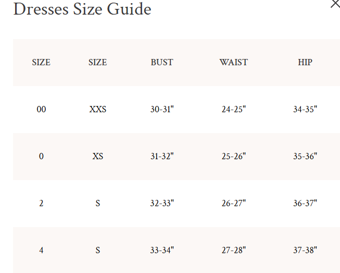The width and height of the screenshot is (340, 273).
Task: Click the XS size cell
Action: 98,156
